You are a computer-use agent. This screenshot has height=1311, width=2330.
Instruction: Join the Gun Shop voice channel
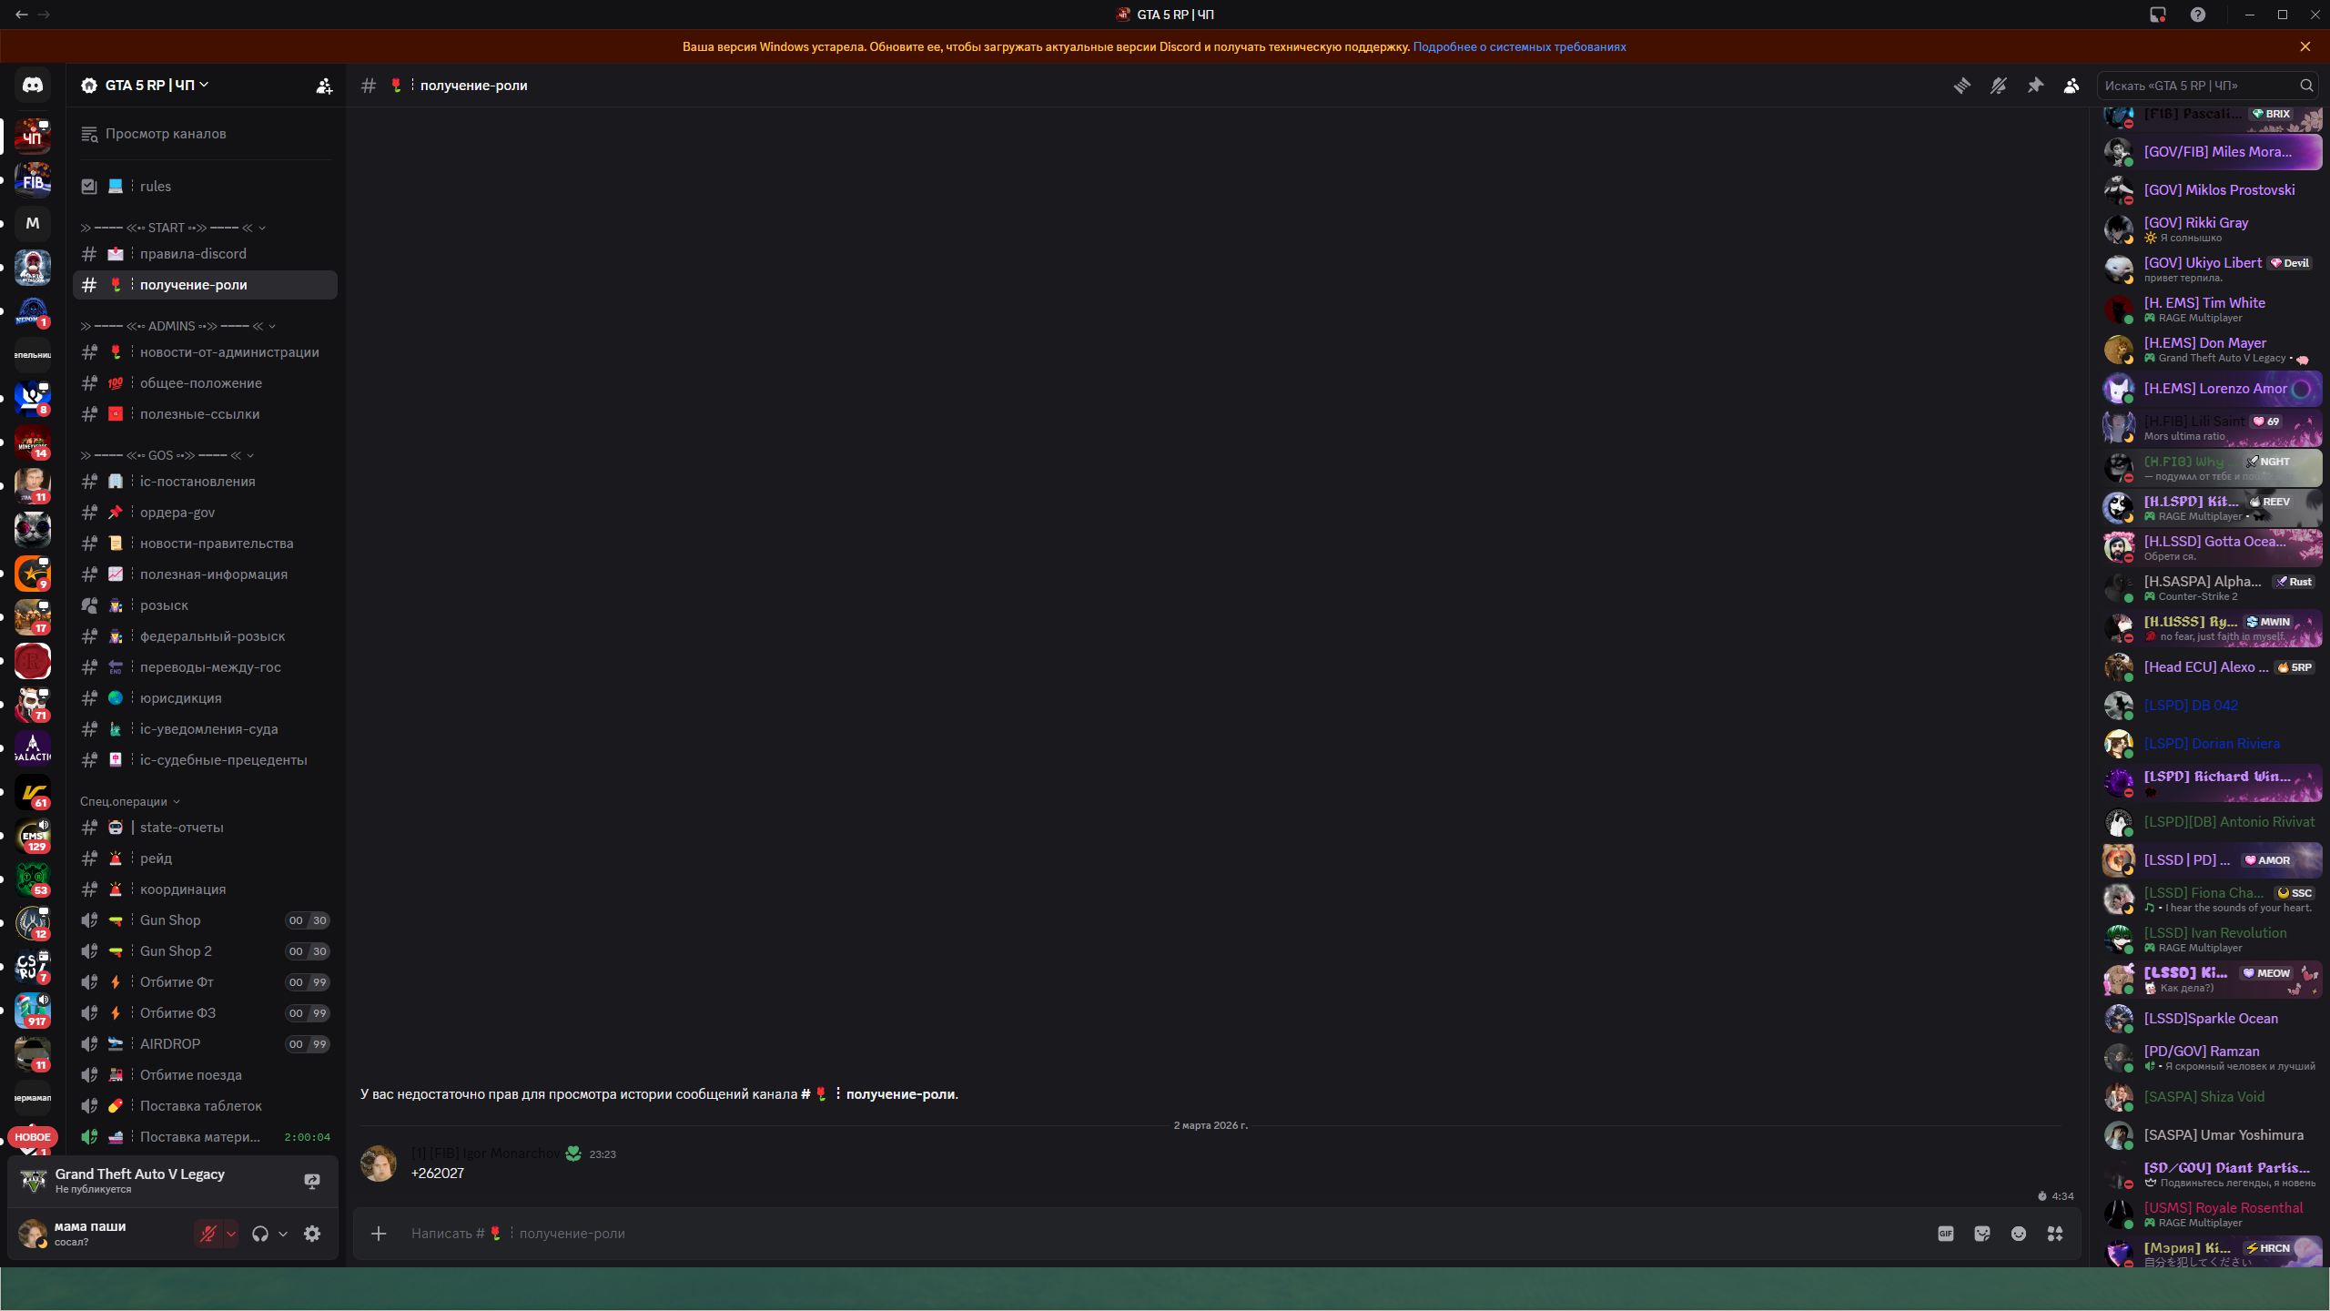(170, 920)
